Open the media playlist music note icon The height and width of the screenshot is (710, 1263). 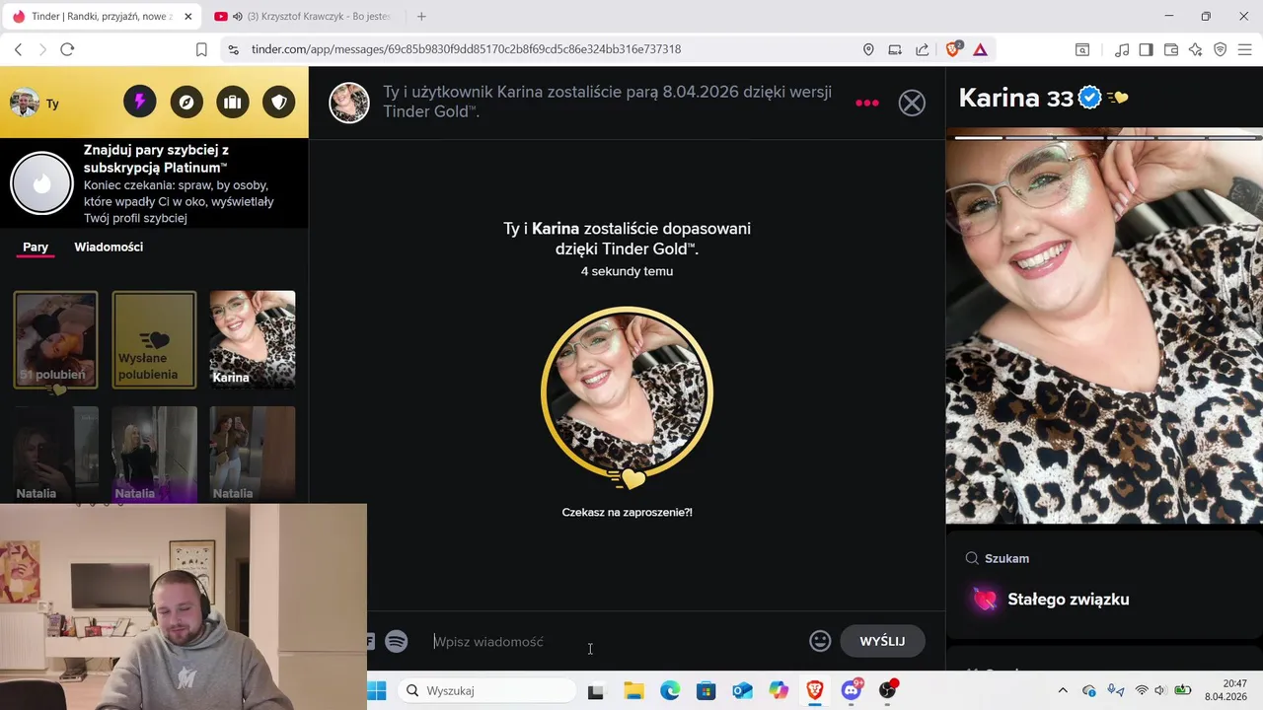click(x=1122, y=49)
